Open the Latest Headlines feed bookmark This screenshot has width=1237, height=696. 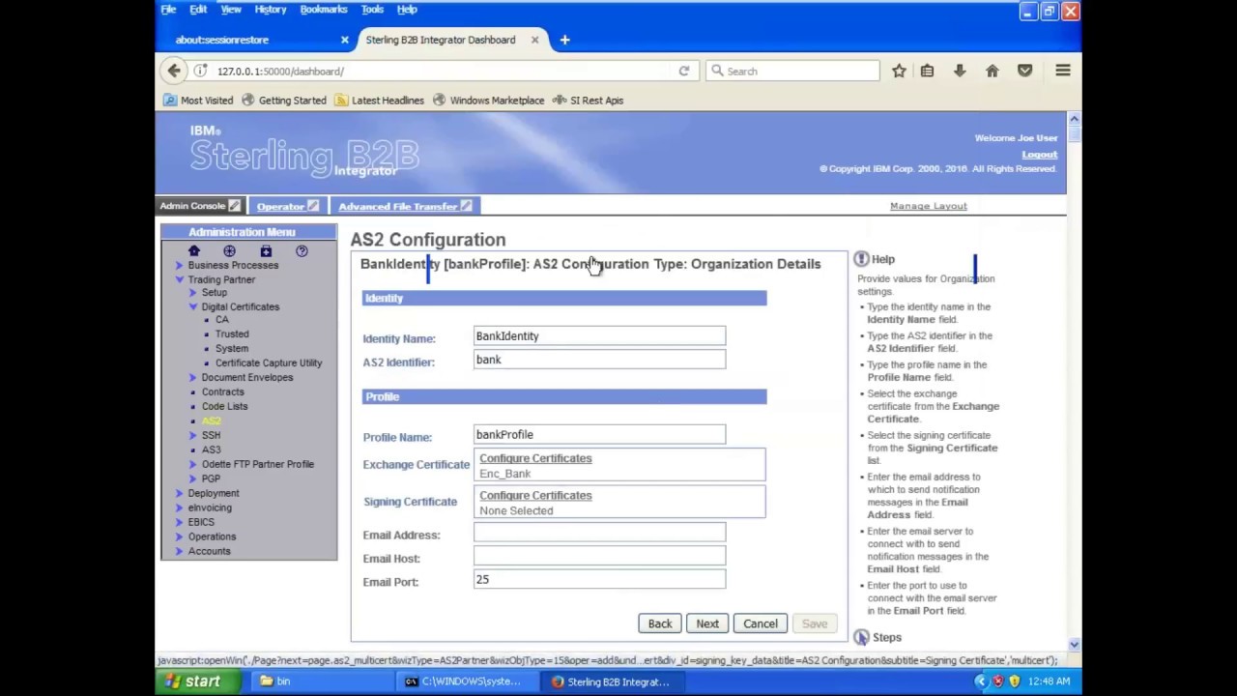379,100
